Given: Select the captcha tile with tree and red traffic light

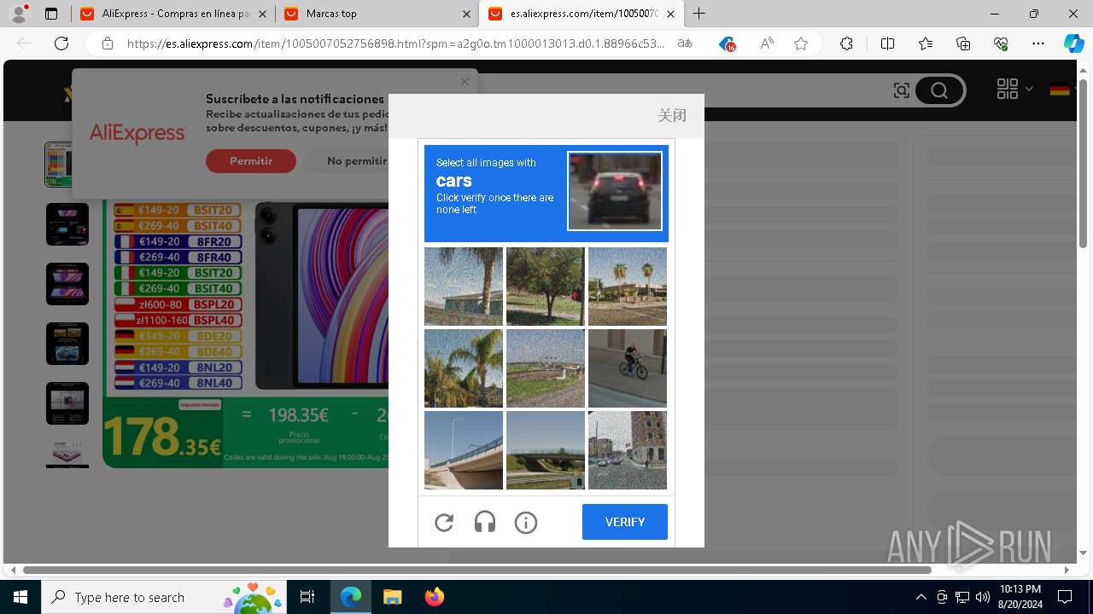Looking at the screenshot, I should tap(546, 287).
